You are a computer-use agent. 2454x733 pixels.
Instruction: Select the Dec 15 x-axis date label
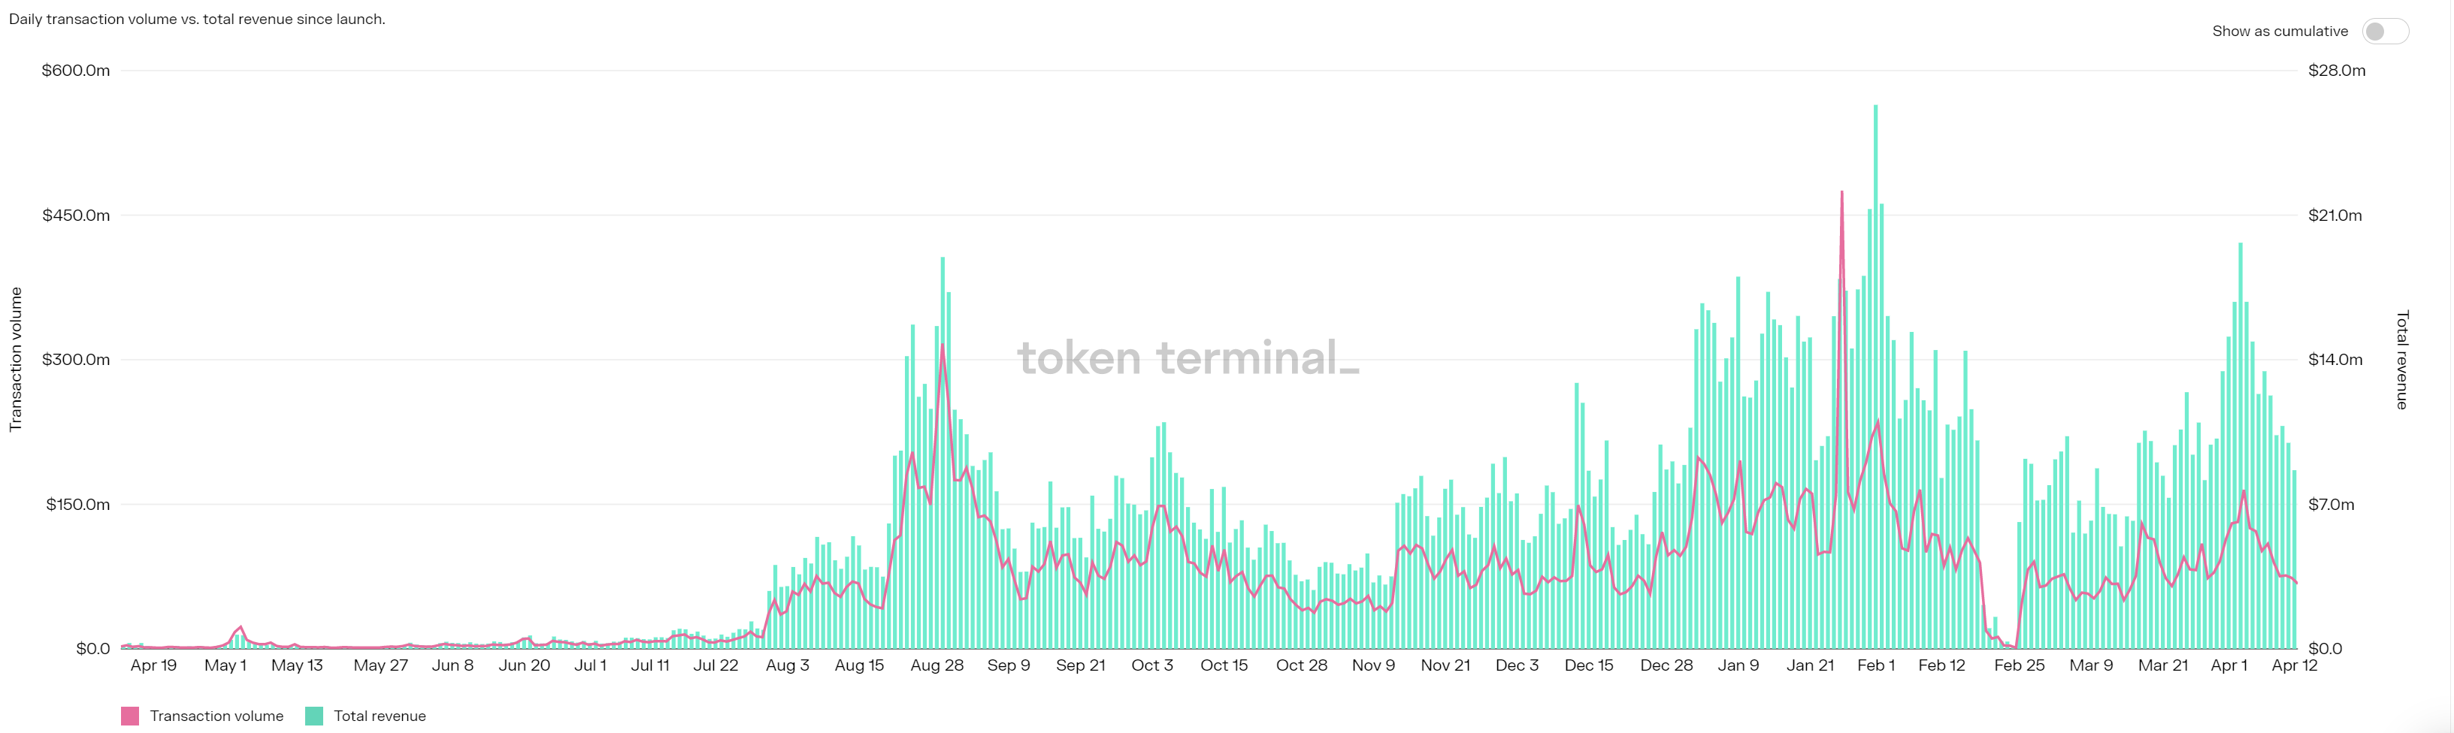[1588, 665]
